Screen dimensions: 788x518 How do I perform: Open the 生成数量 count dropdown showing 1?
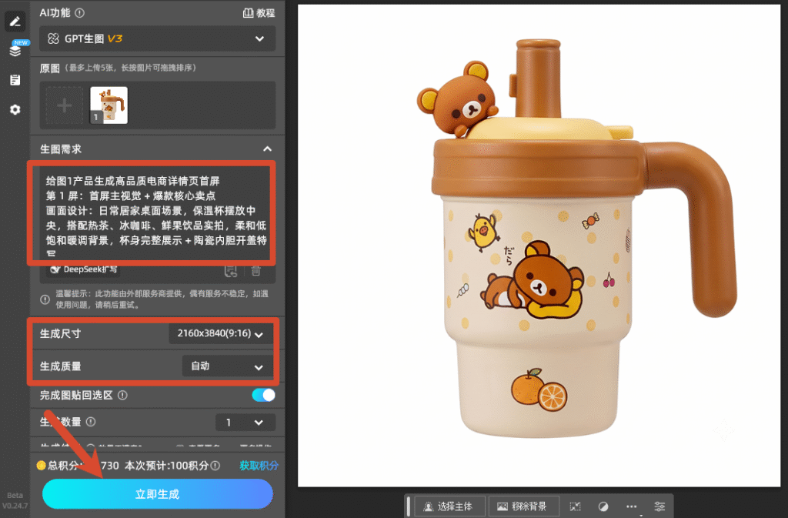coord(245,423)
